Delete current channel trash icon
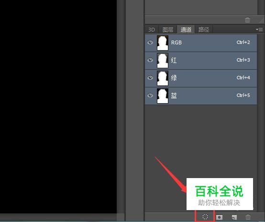 (x=248, y=217)
